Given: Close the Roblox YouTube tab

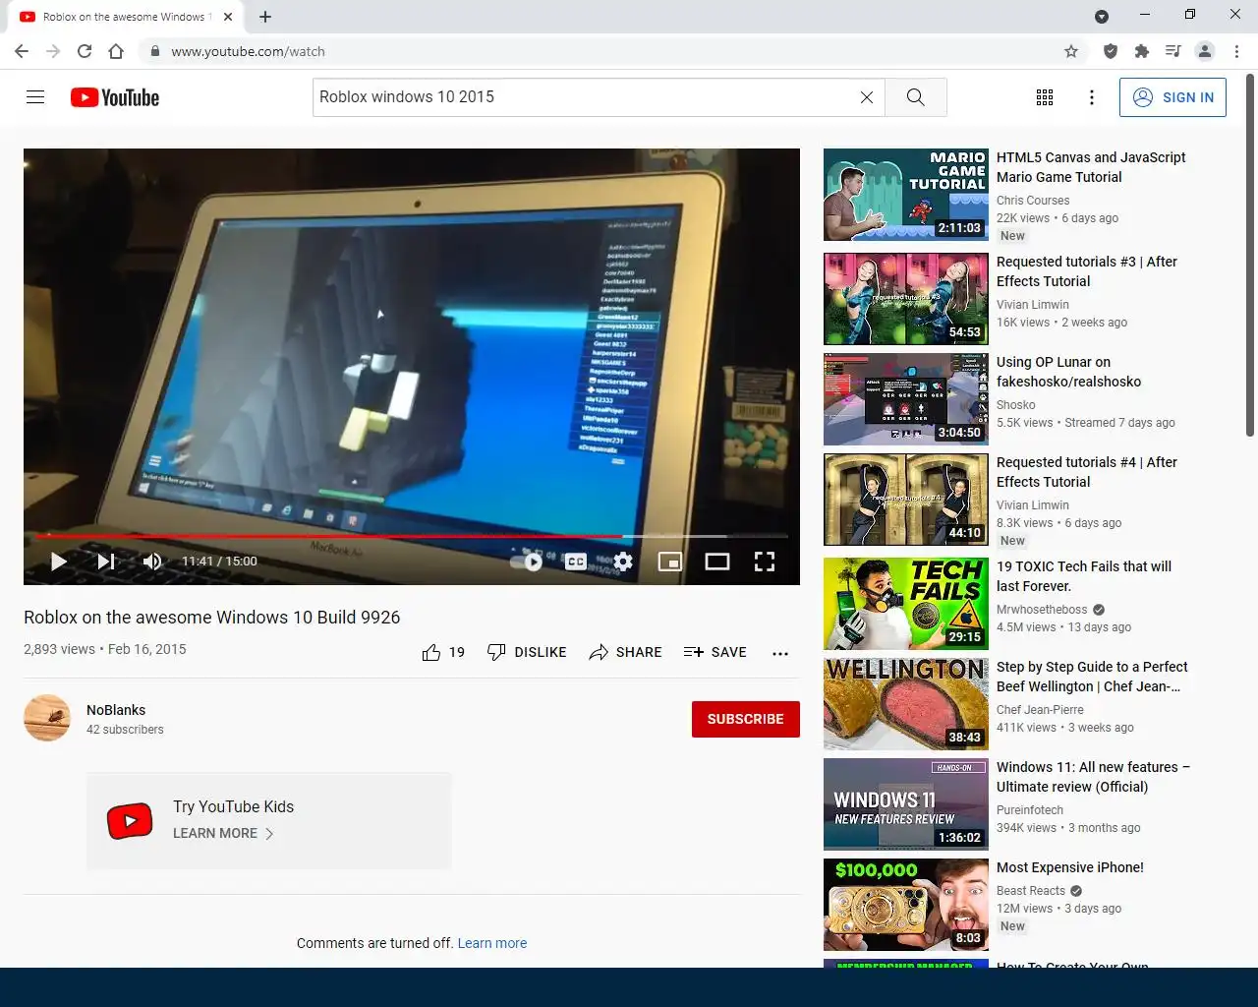Looking at the screenshot, I should pos(228,17).
